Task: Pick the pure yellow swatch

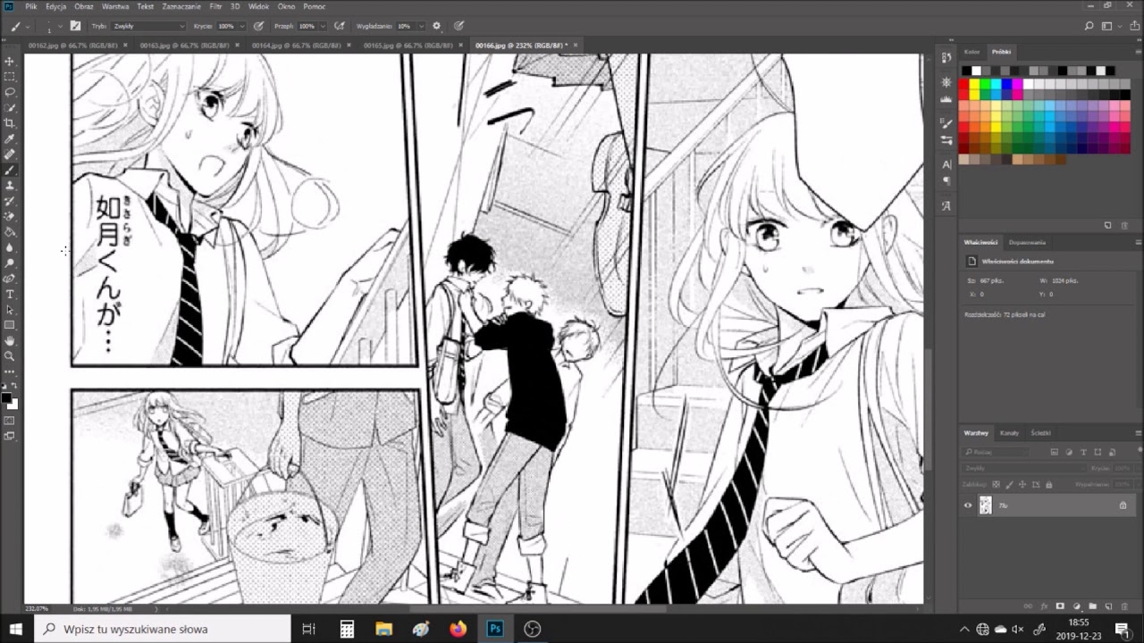Action: (x=974, y=84)
